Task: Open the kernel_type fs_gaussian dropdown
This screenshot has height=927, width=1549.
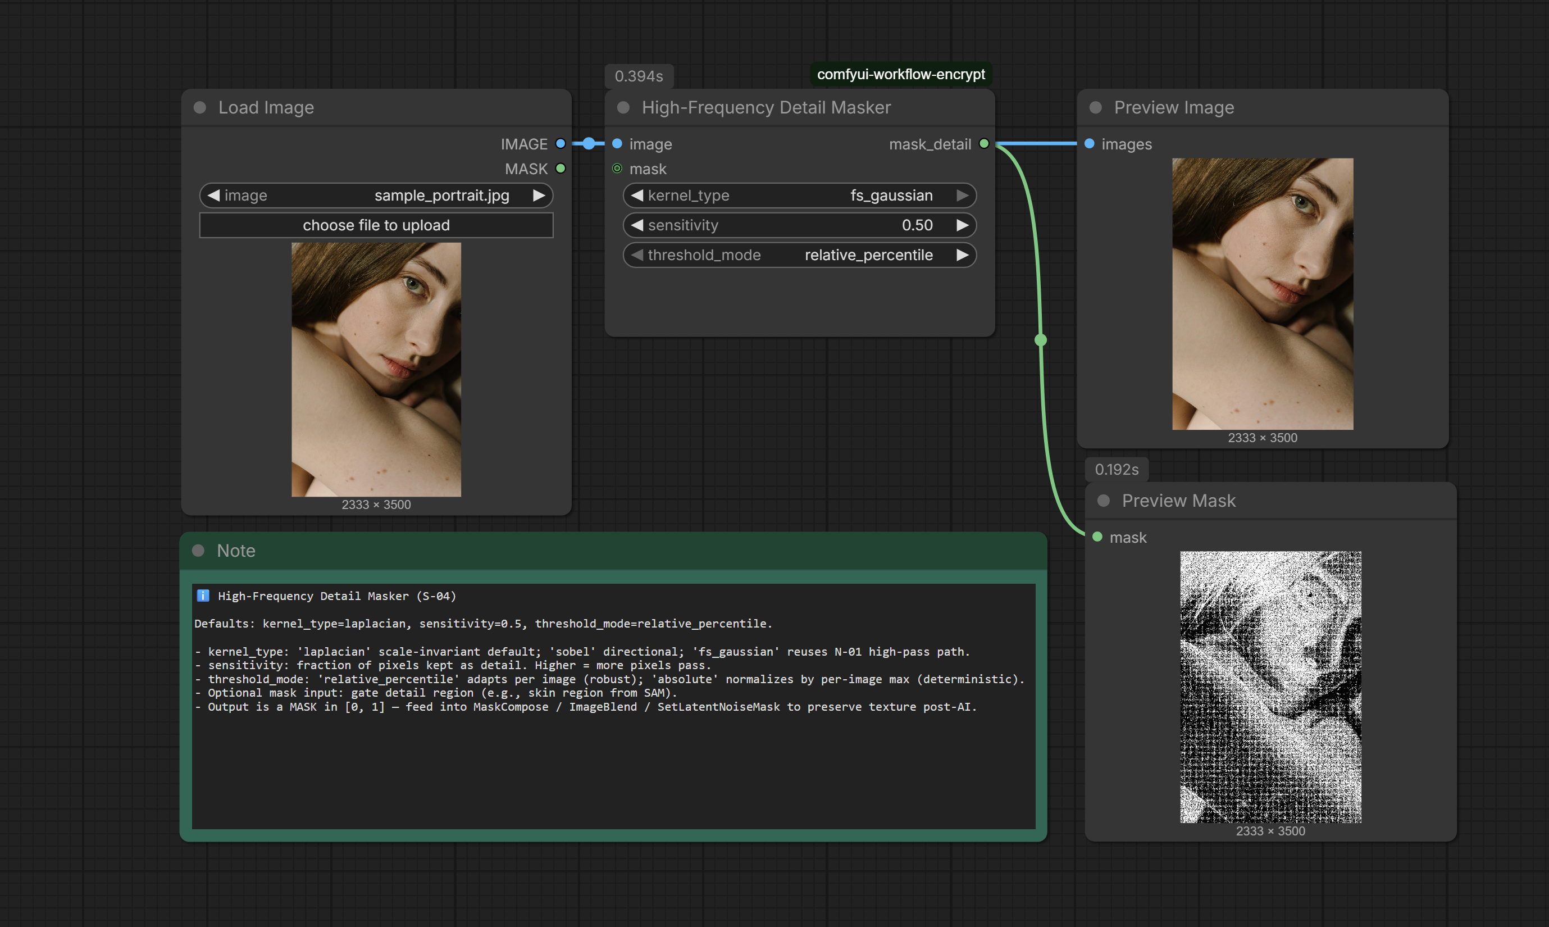Action: (800, 196)
